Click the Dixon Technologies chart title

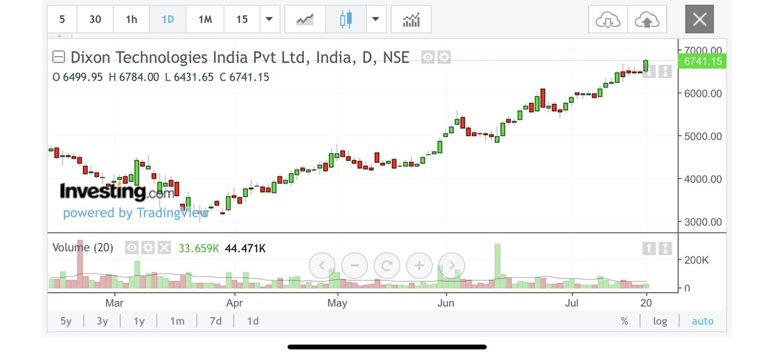click(240, 57)
